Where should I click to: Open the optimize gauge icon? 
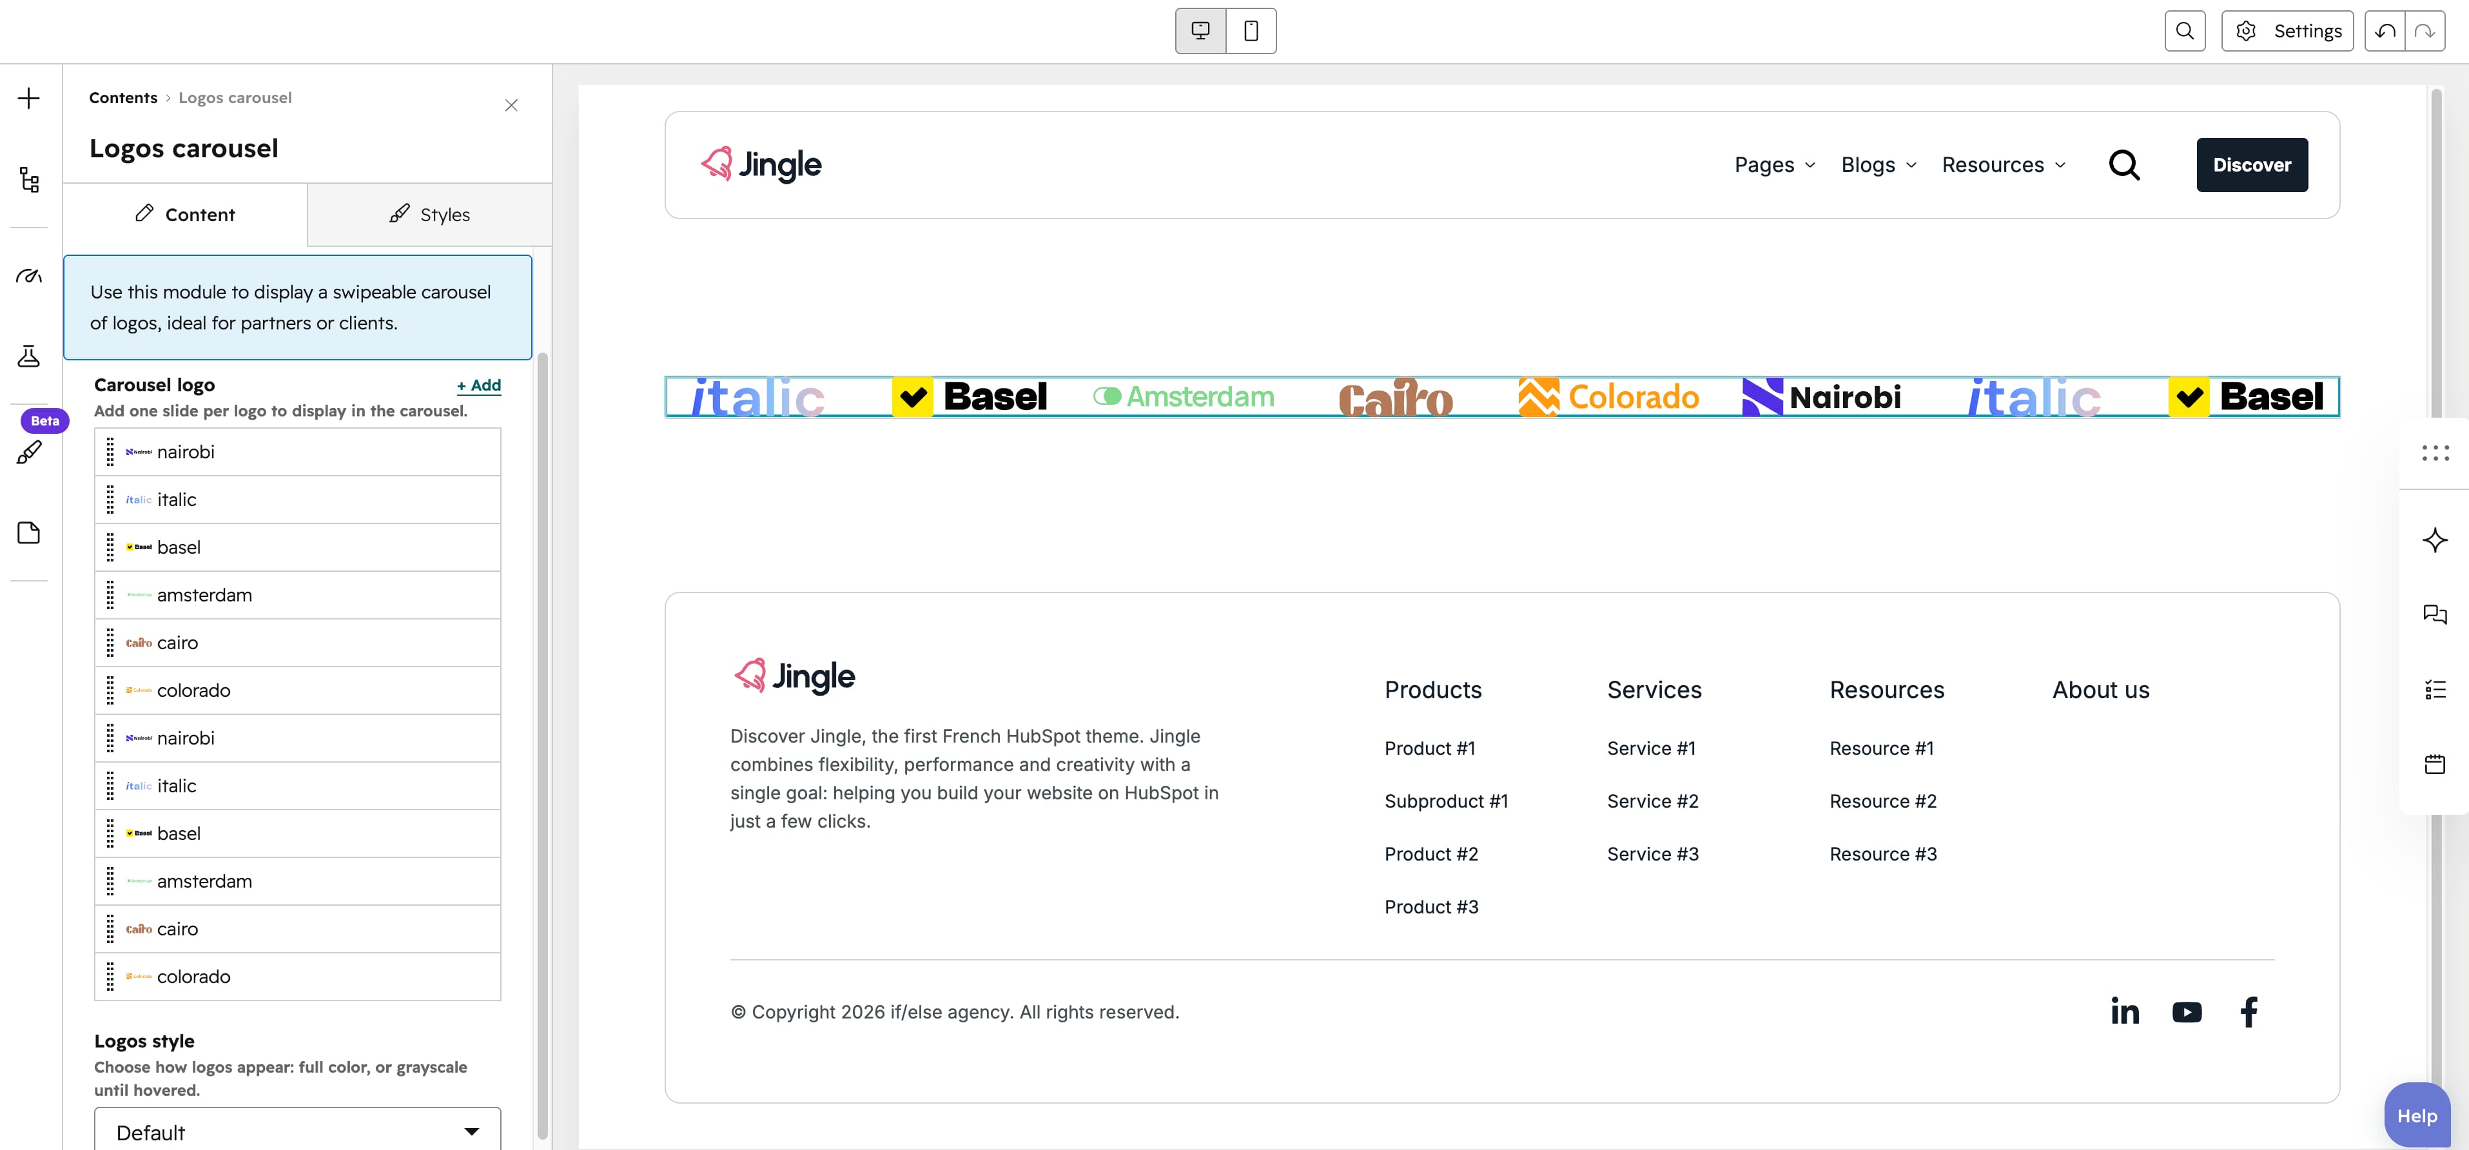(x=29, y=276)
